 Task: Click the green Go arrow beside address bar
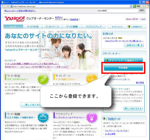[x=135, y=6]
